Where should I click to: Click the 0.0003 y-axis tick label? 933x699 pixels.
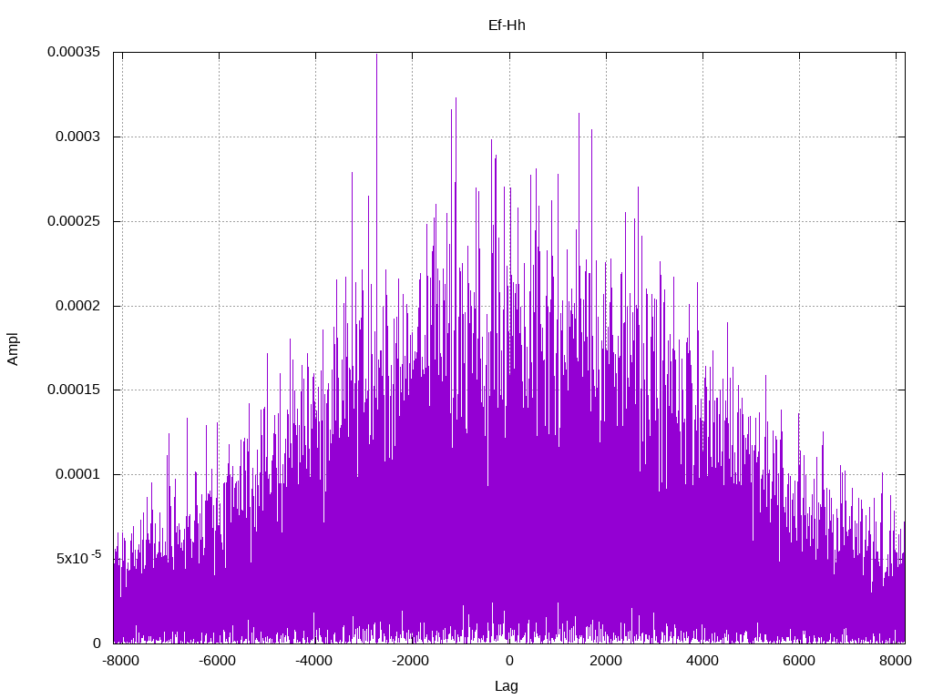78,137
